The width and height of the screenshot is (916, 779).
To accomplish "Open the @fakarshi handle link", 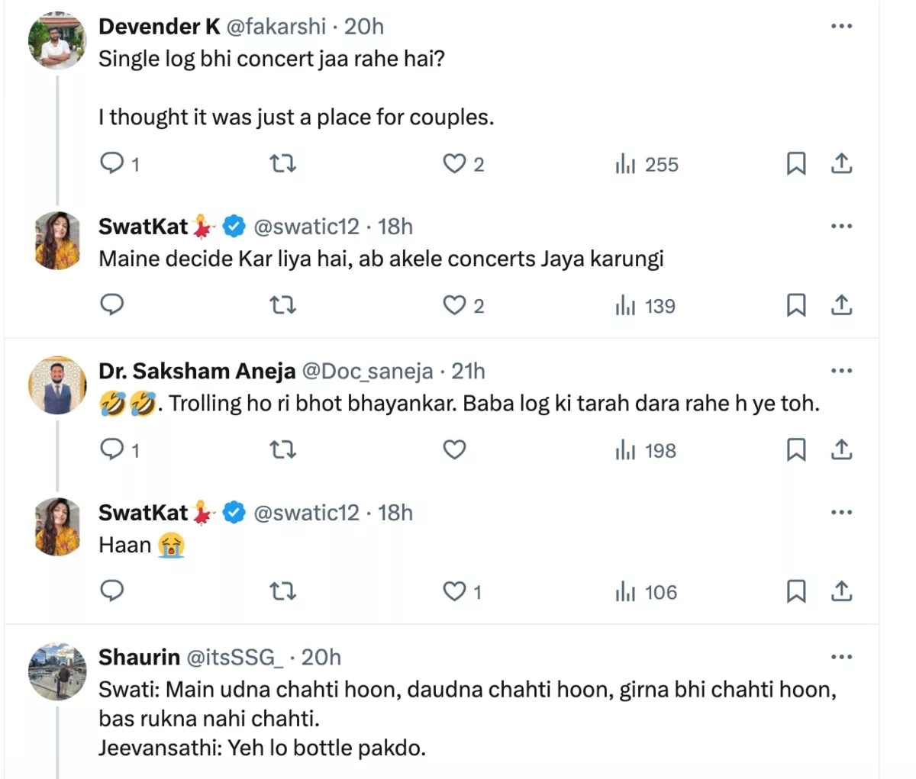I will coord(276,27).
